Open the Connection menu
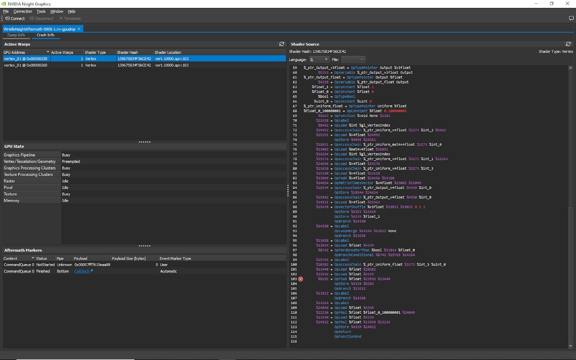The width and height of the screenshot is (576, 360). [23, 12]
